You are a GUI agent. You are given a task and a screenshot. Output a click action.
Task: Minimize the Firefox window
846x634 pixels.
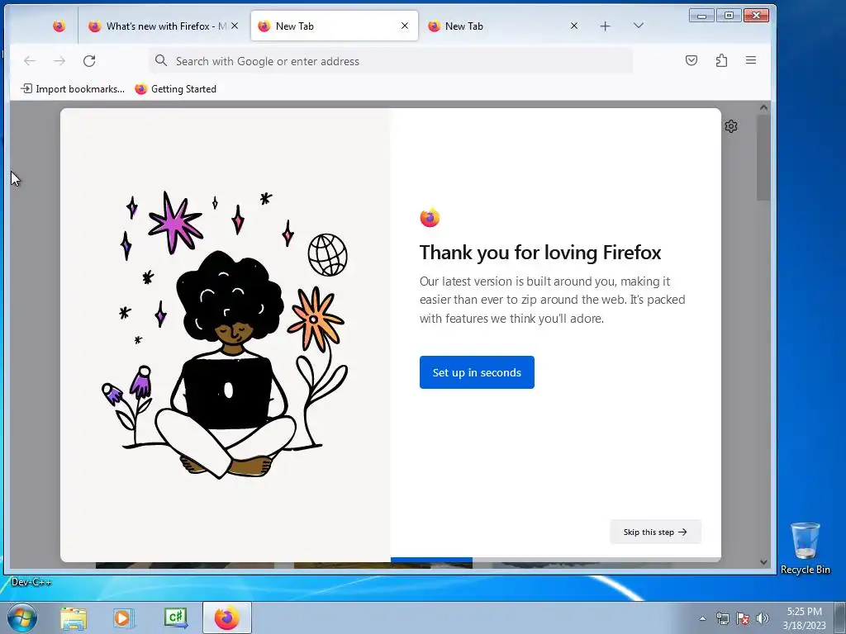pos(701,16)
